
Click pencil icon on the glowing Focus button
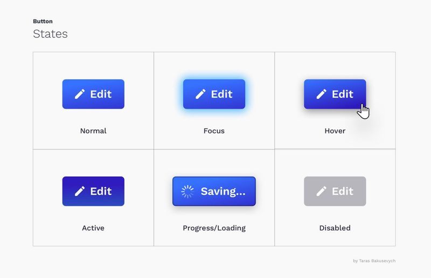[x=200, y=94]
